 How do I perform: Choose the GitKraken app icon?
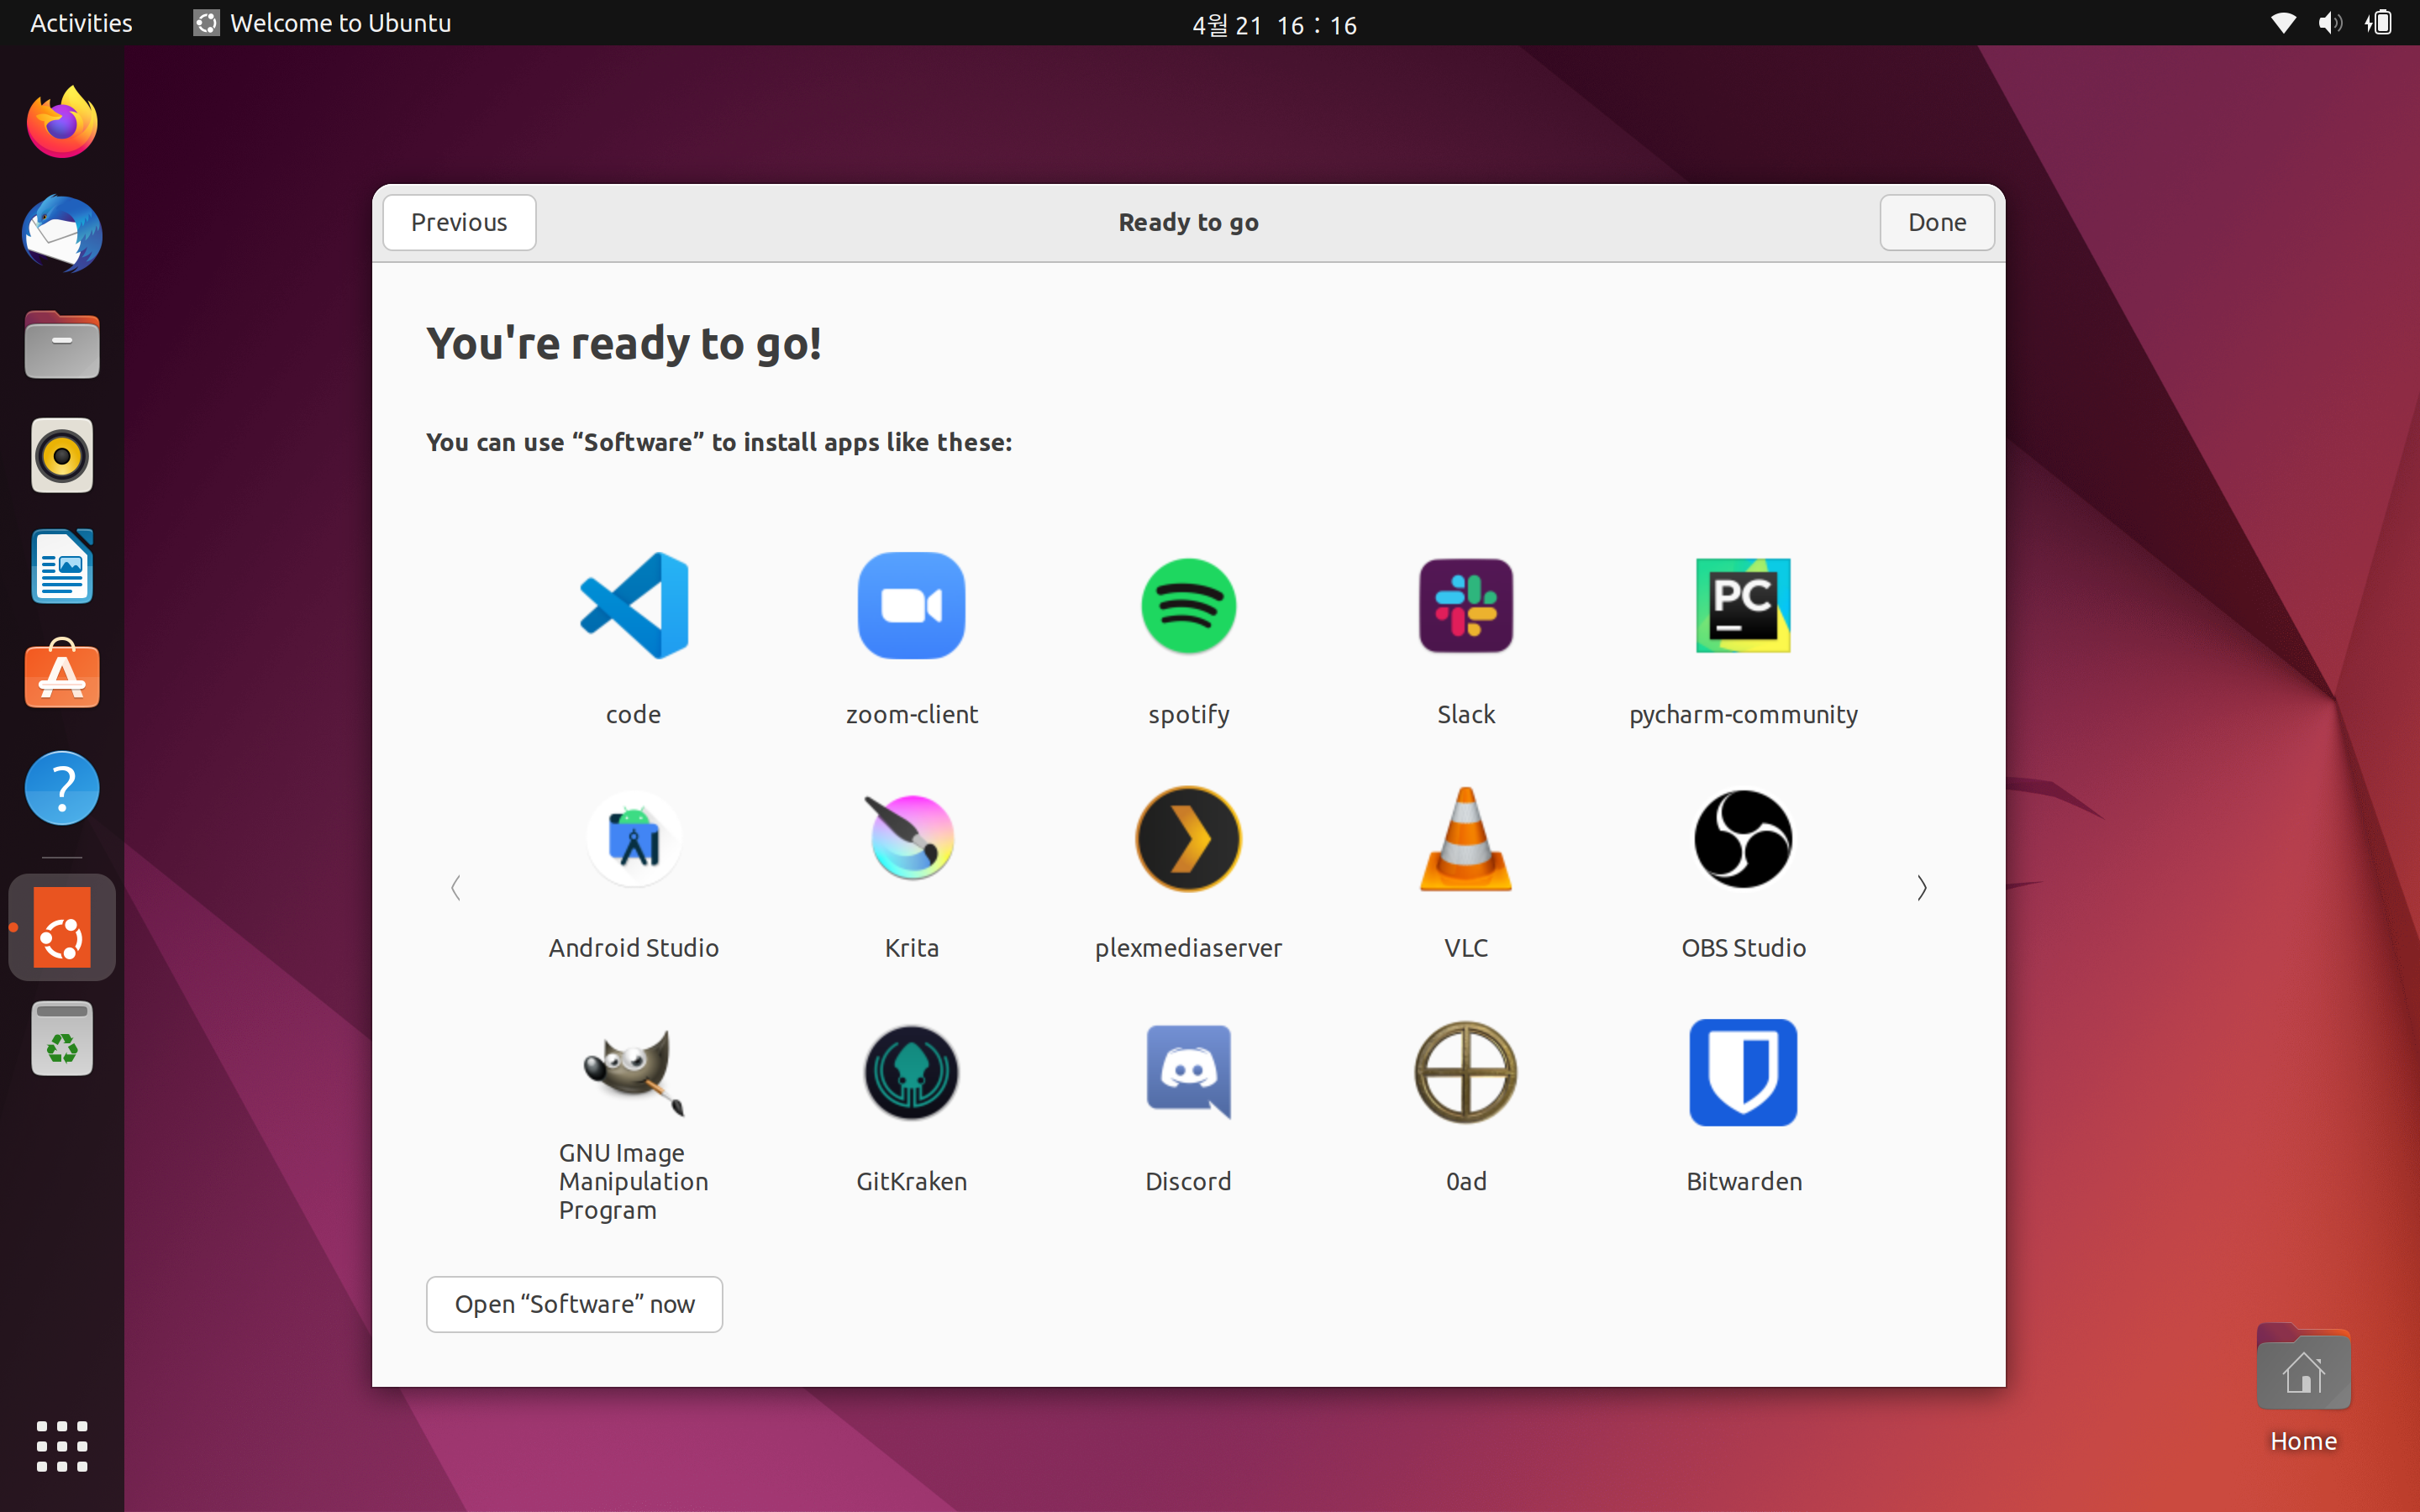911,1072
